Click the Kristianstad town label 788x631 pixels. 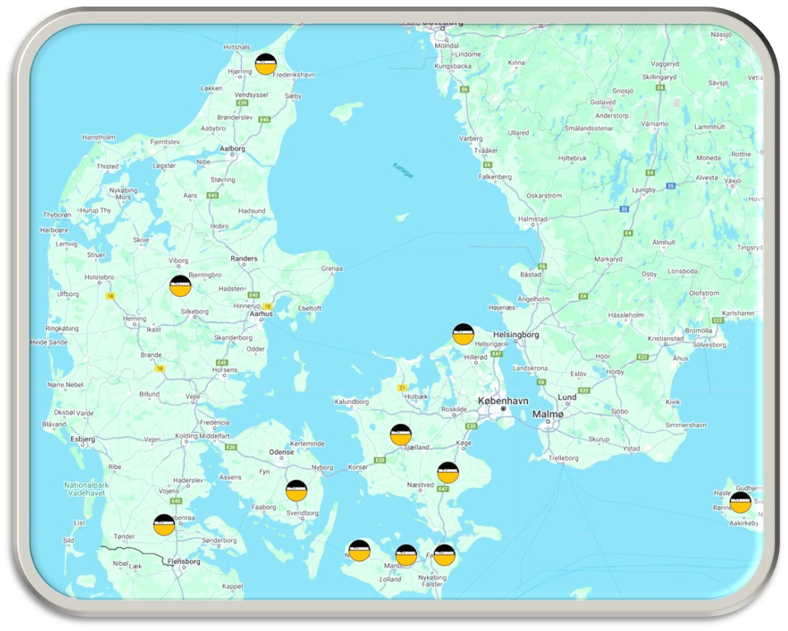pos(665,338)
